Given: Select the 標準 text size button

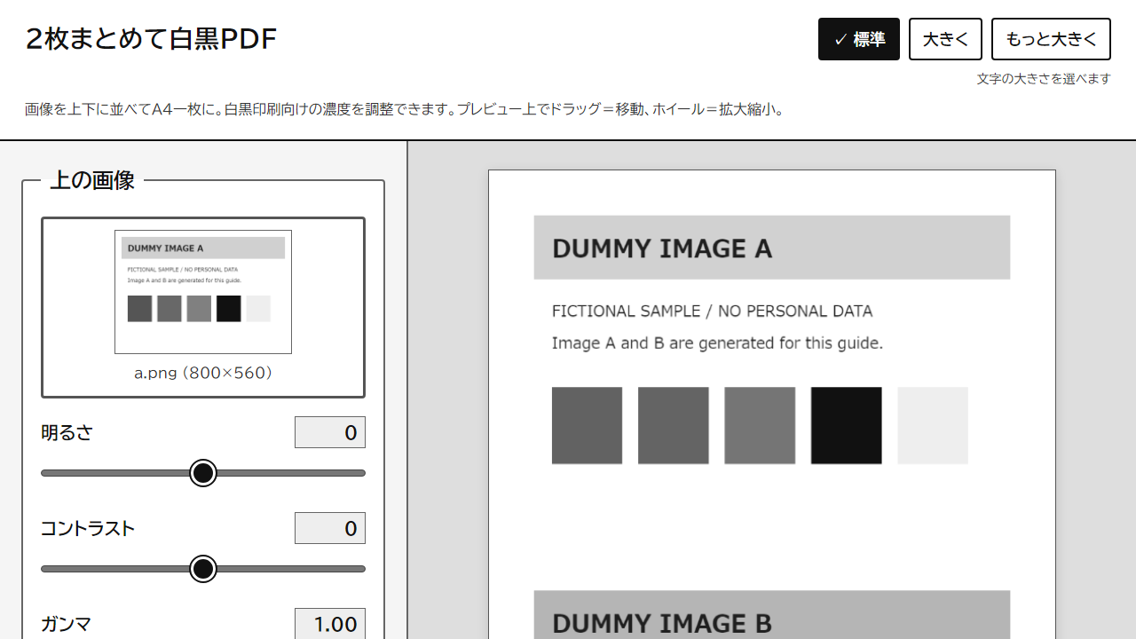Looking at the screenshot, I should 858,39.
